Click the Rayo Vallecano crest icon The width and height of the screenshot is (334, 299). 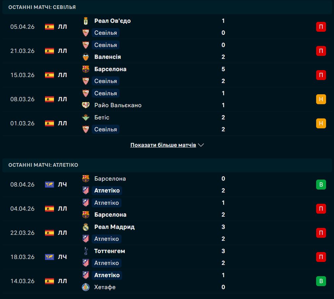click(x=86, y=105)
